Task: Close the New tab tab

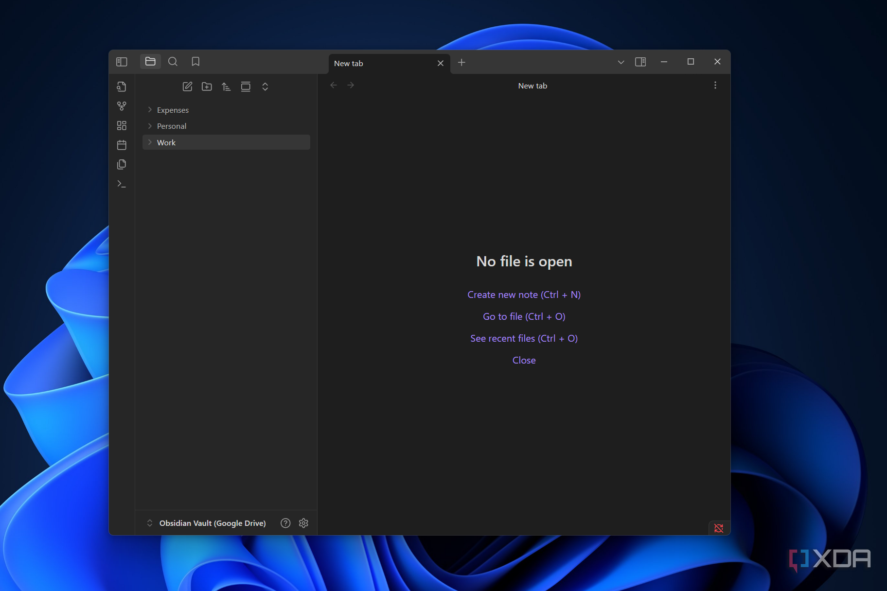Action: 441,63
